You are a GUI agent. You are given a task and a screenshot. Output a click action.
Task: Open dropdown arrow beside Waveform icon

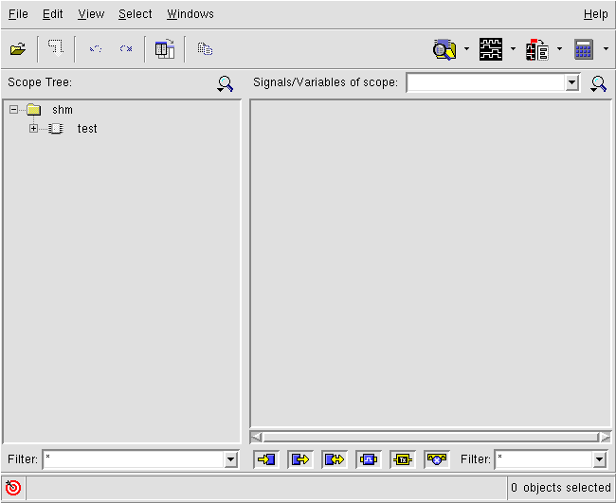[513, 49]
